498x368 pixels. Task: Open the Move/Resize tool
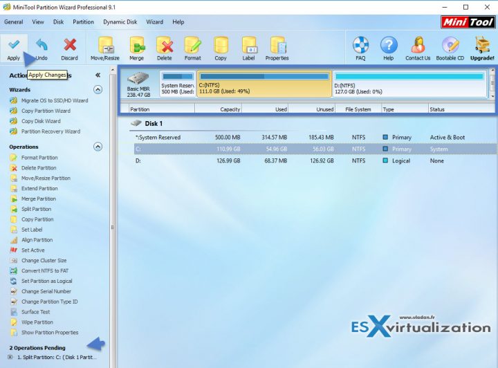(105, 49)
